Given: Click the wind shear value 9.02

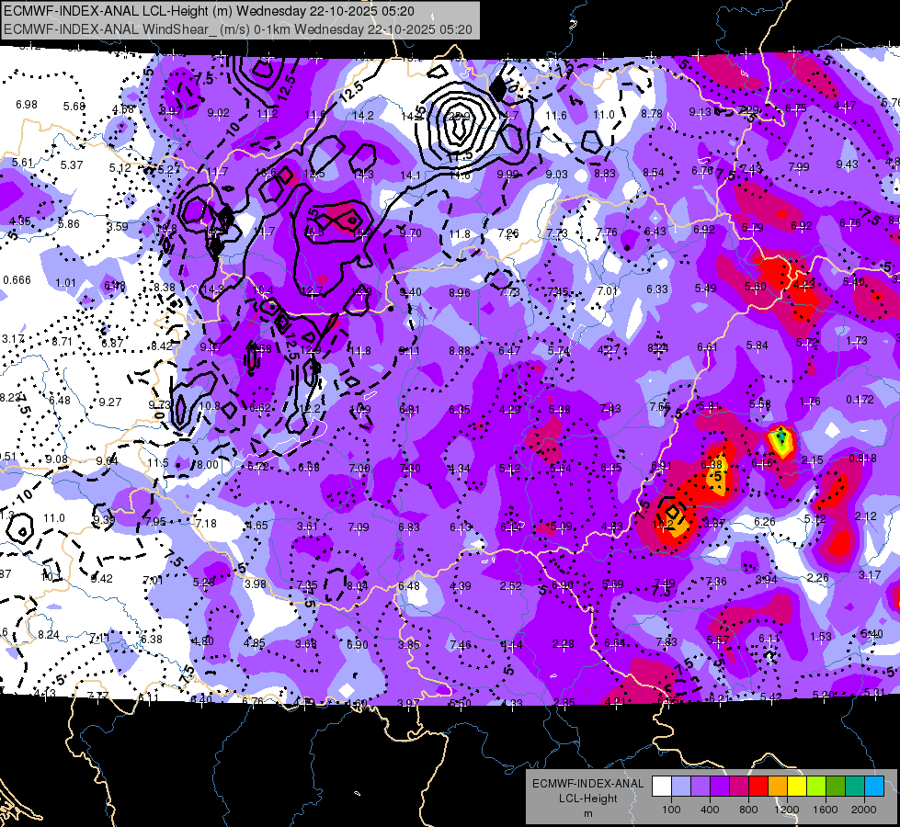Looking at the screenshot, I should tap(219, 113).
